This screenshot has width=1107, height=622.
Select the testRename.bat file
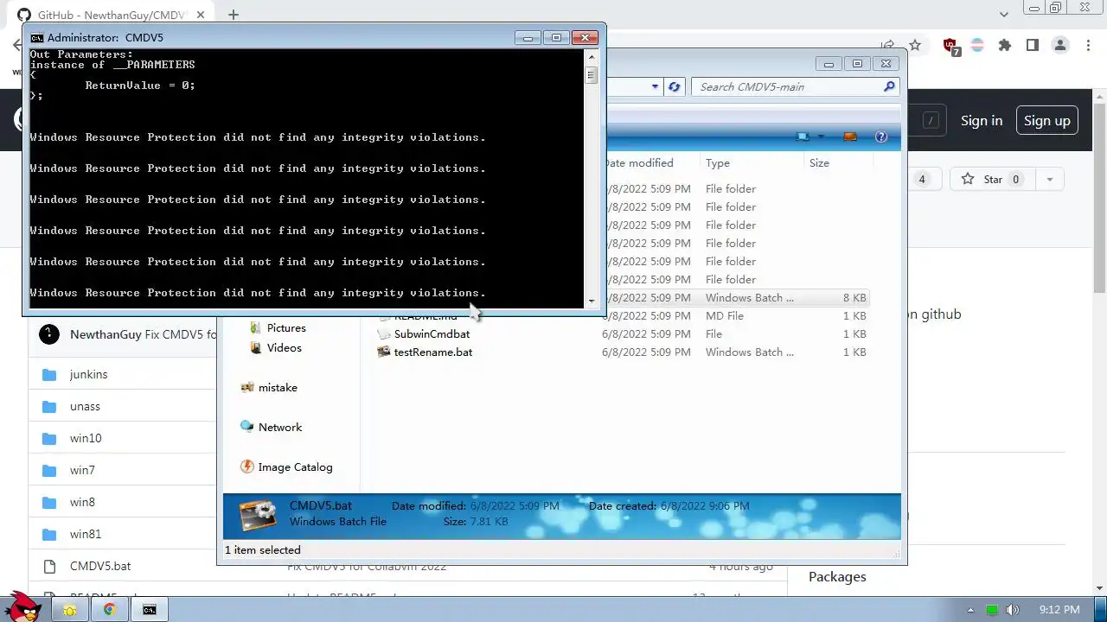coord(432,352)
